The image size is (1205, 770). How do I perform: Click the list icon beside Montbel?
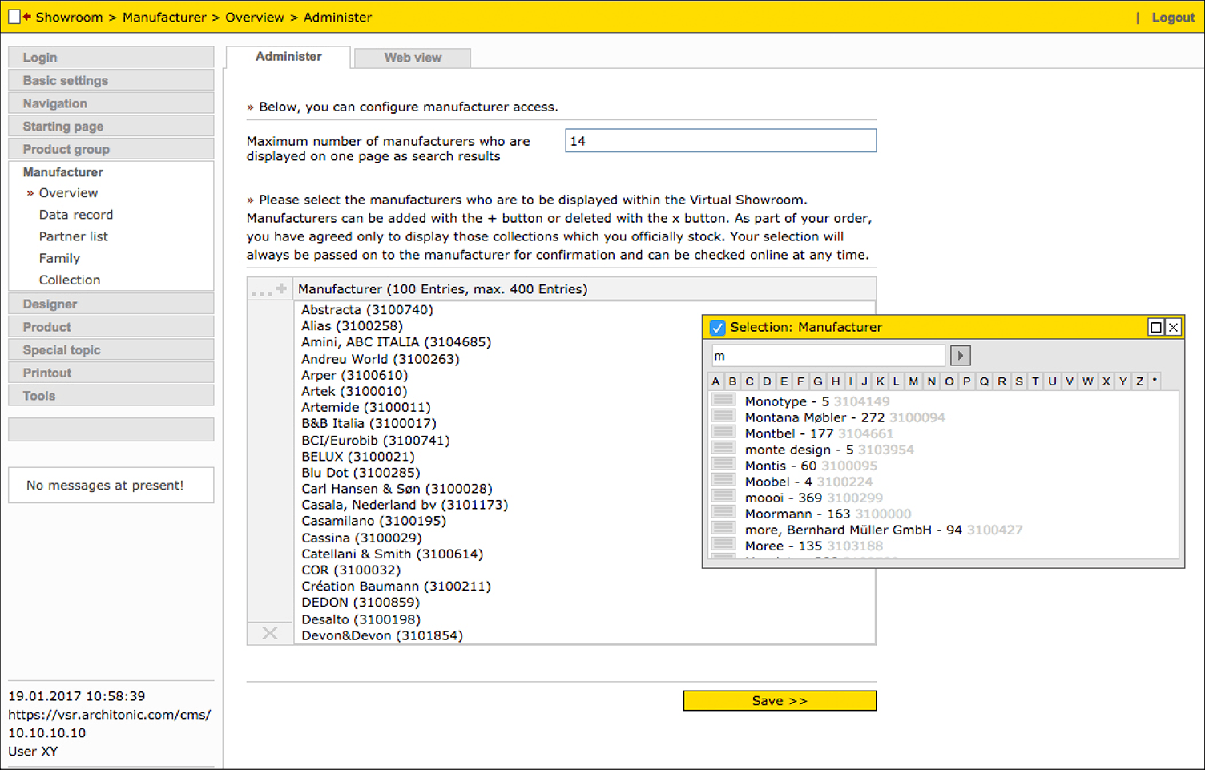click(723, 433)
